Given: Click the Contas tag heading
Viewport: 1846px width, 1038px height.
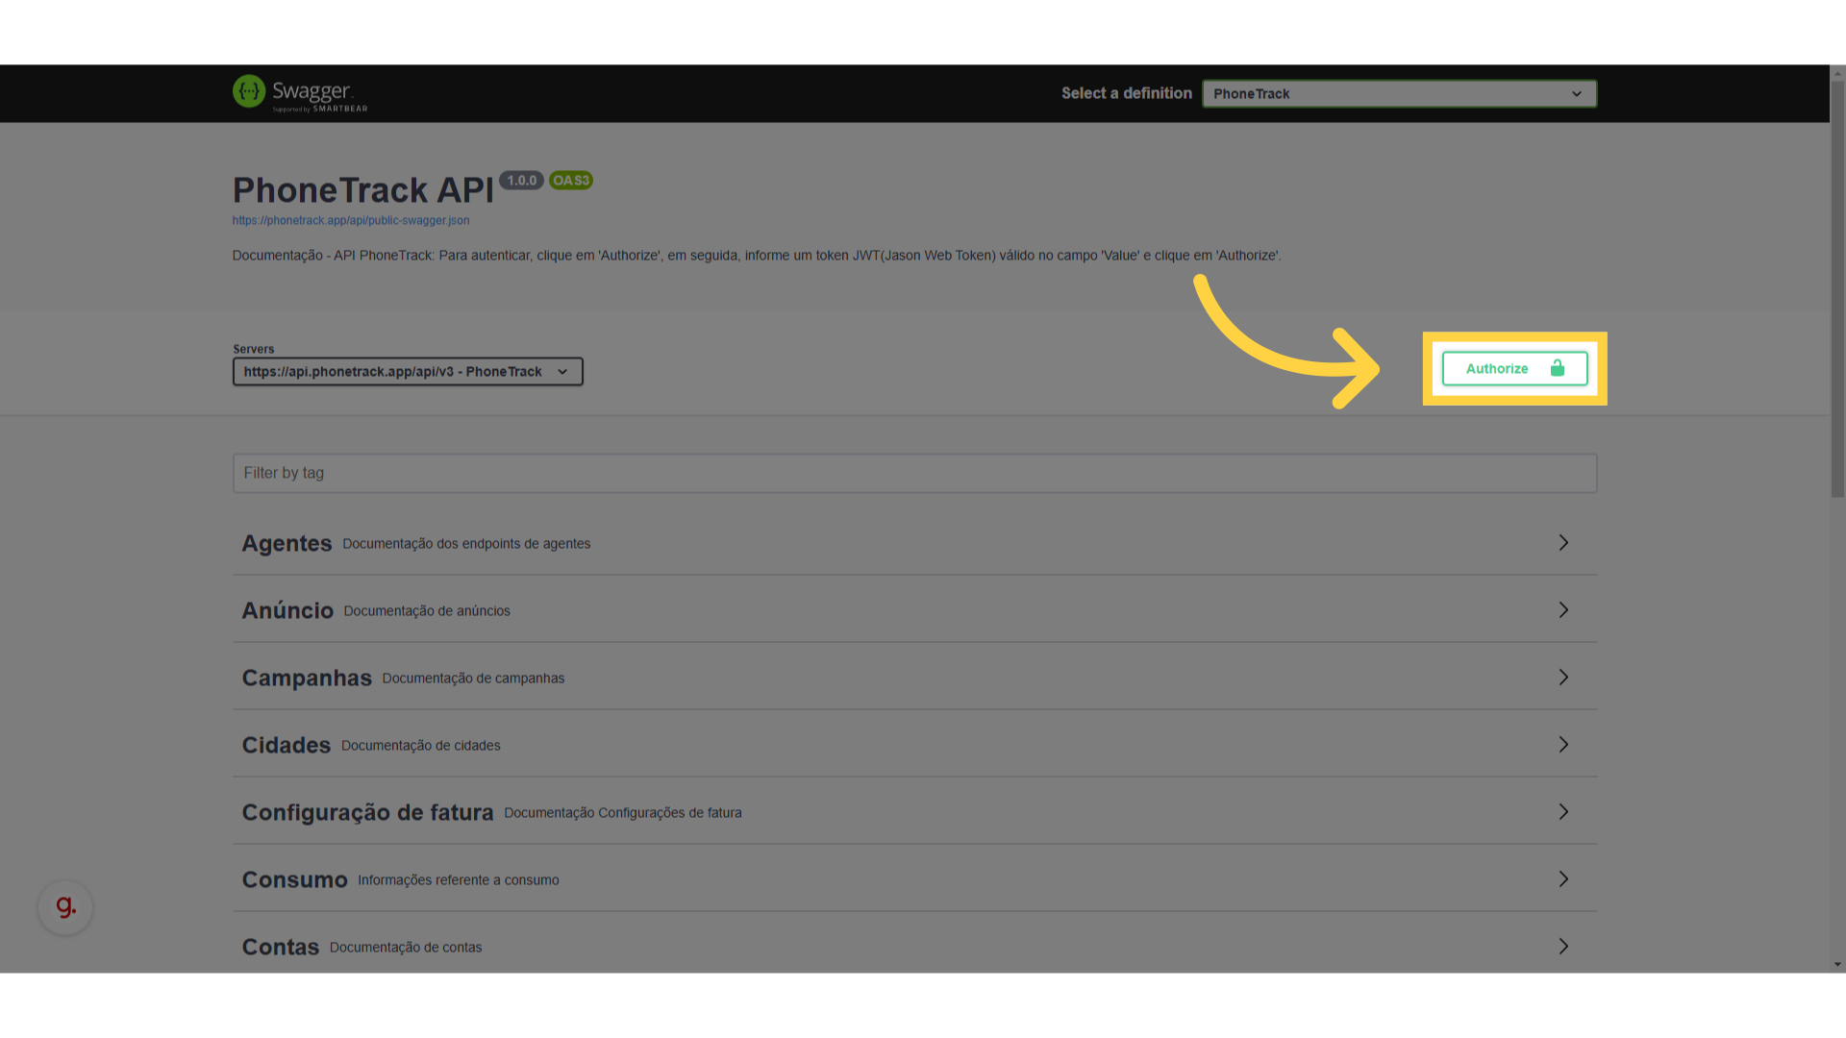Looking at the screenshot, I should (280, 947).
